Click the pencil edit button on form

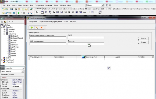click(x=37, y=28)
